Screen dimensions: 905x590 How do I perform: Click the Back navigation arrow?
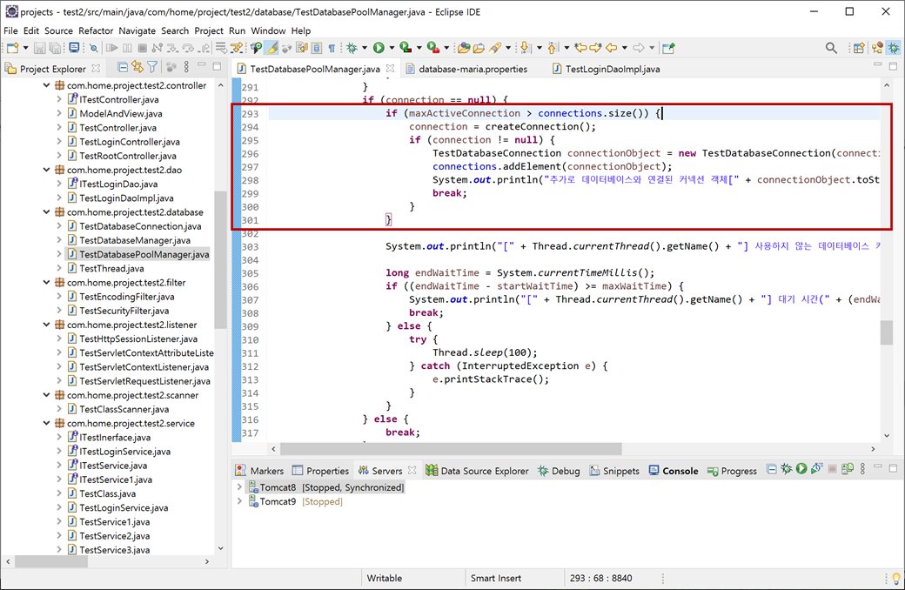611,48
